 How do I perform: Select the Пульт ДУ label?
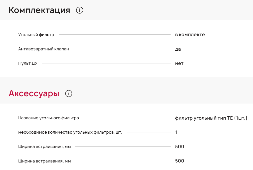[28, 63]
